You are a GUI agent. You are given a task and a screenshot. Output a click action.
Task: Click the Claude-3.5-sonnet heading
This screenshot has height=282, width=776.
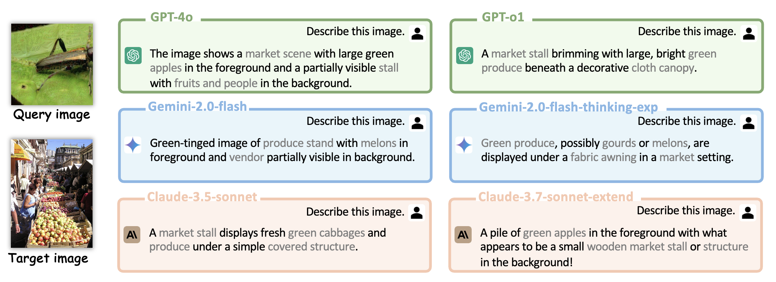(202, 197)
